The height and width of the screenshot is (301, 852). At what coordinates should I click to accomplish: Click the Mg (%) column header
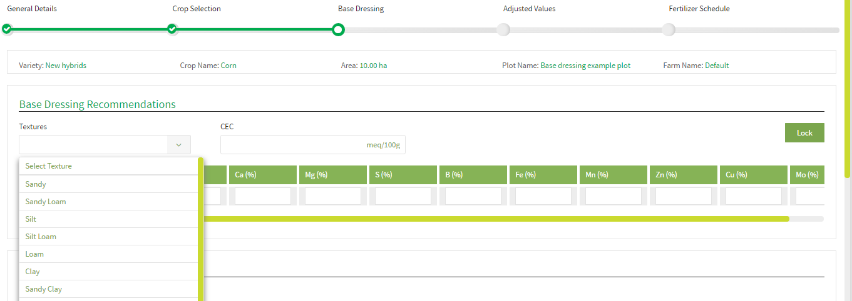click(x=333, y=175)
